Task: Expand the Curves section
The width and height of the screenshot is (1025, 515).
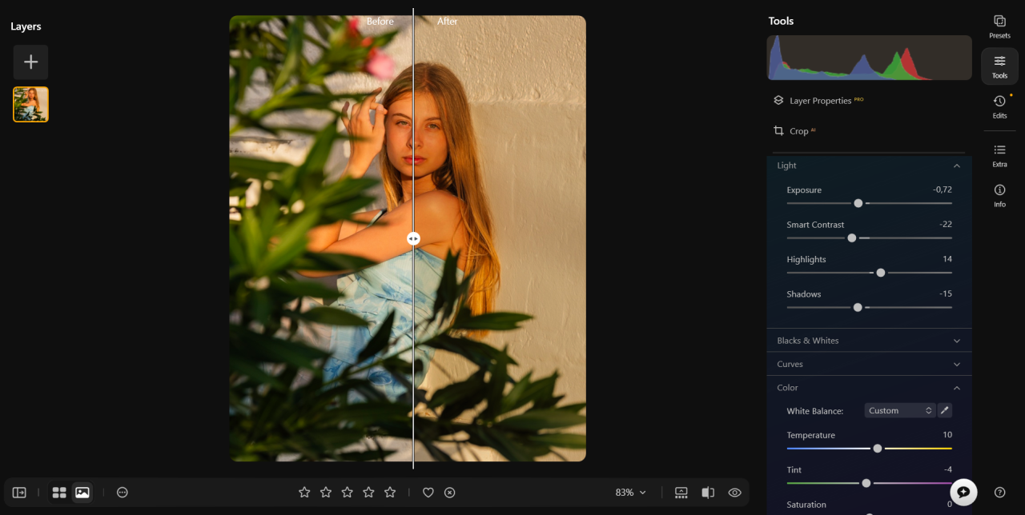Action: coord(956,364)
